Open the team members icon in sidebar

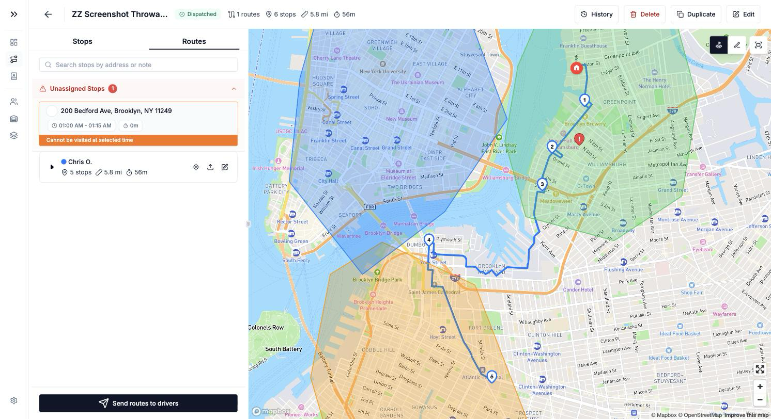click(14, 102)
